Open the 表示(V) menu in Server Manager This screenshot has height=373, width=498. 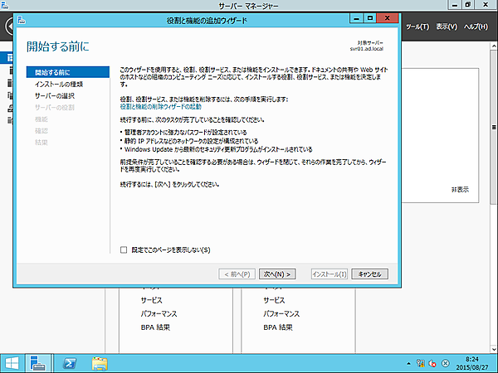447,27
